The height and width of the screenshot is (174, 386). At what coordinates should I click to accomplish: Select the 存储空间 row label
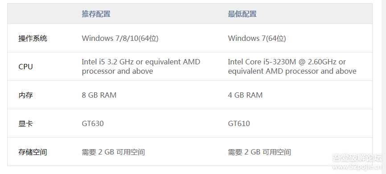pos(33,152)
